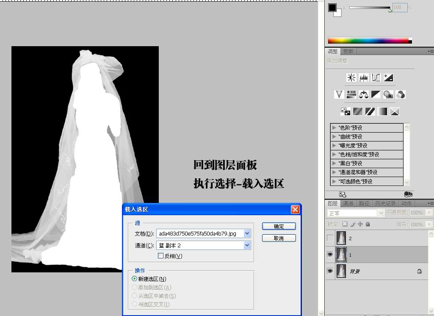The width and height of the screenshot is (434, 316).
Task: Open the 通道(C) channel dropdown
Action: [247, 245]
